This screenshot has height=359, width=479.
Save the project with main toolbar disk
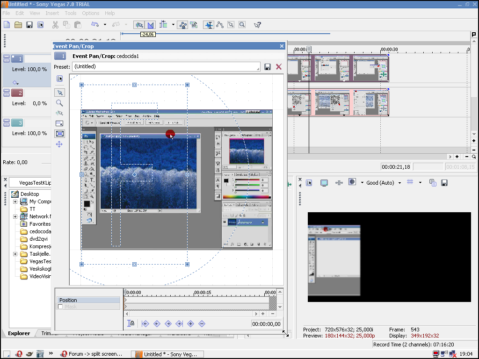29,25
